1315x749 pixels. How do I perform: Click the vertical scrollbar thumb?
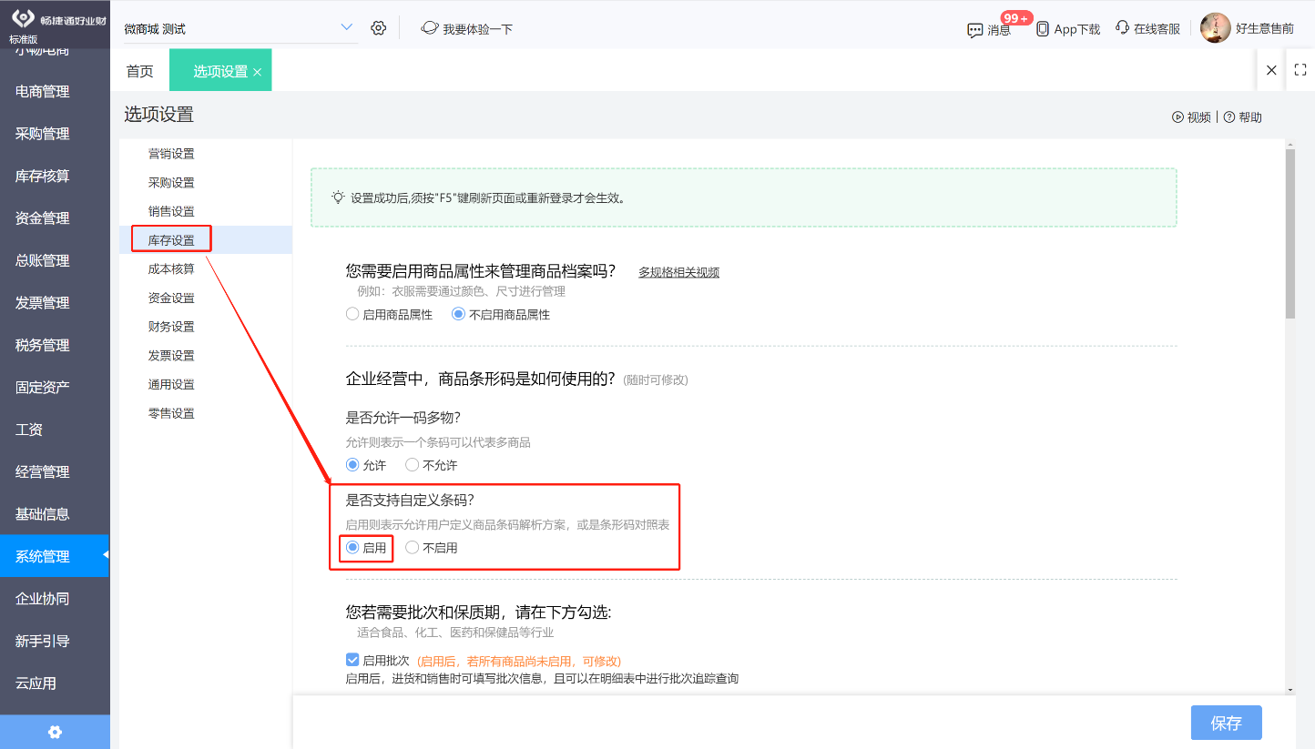1290,233
